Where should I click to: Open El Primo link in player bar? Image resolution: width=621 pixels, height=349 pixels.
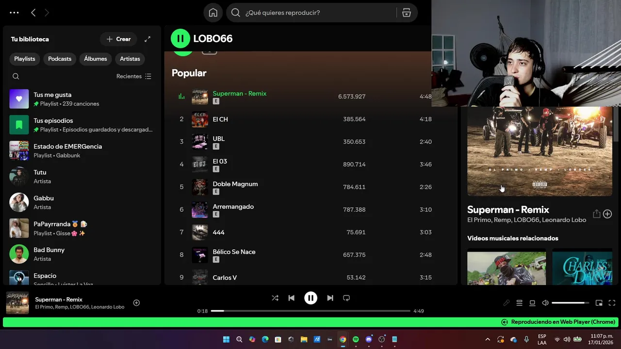44,307
